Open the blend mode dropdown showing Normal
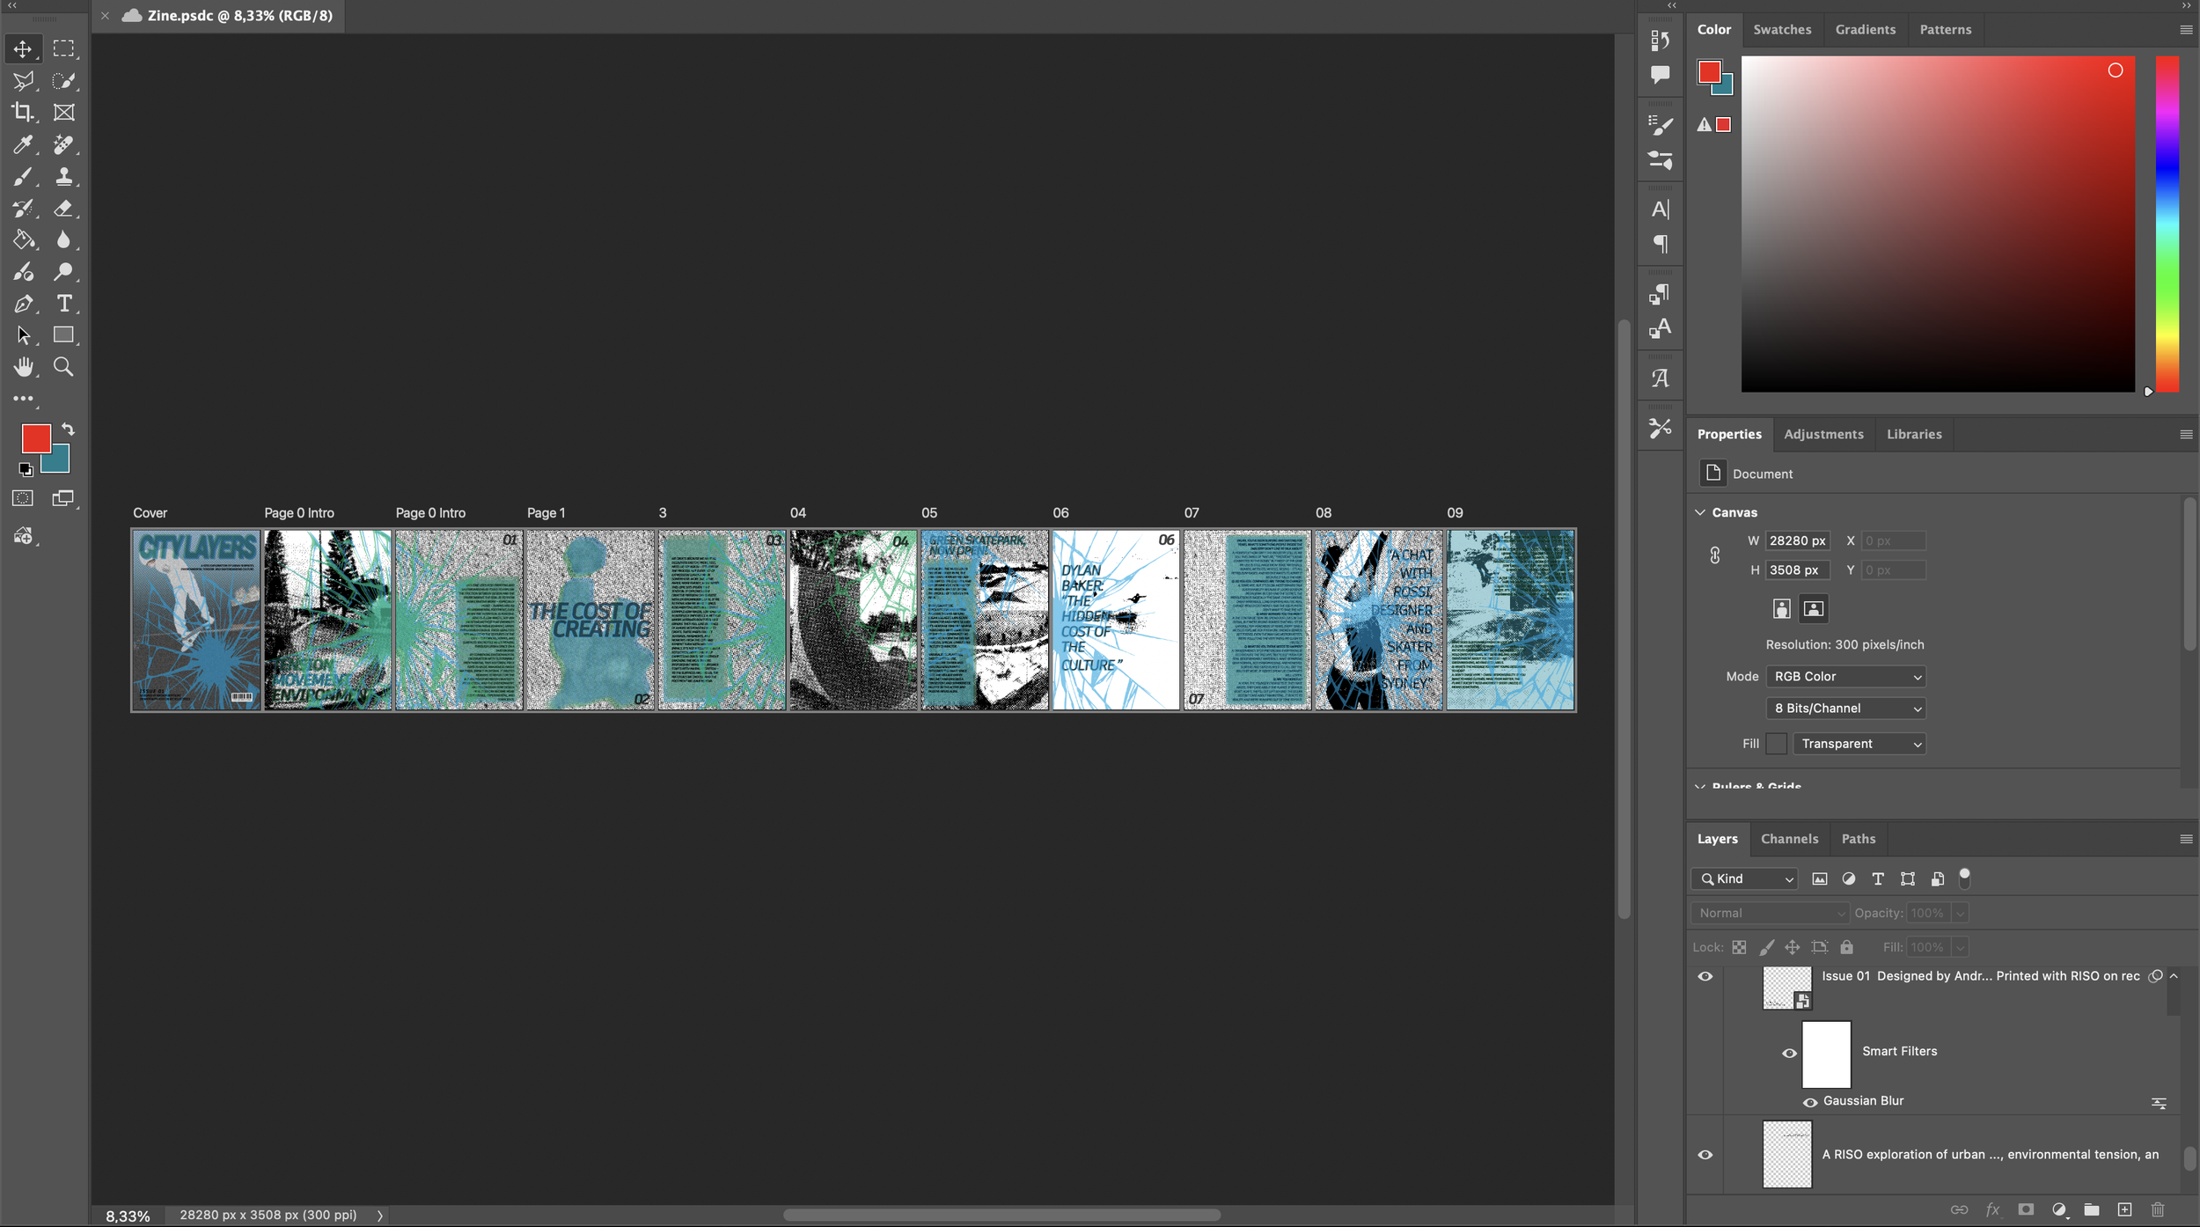This screenshot has height=1227, width=2200. (x=1769, y=913)
